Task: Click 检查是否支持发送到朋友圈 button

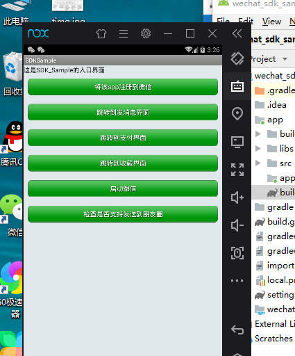Action: click(123, 214)
